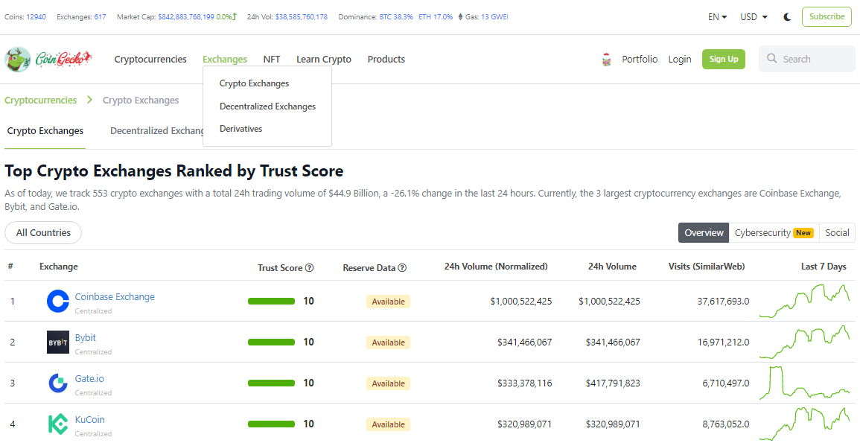This screenshot has height=443, width=860.
Task: Sort by 24h Volume (Normalized) column
Action: tap(496, 267)
